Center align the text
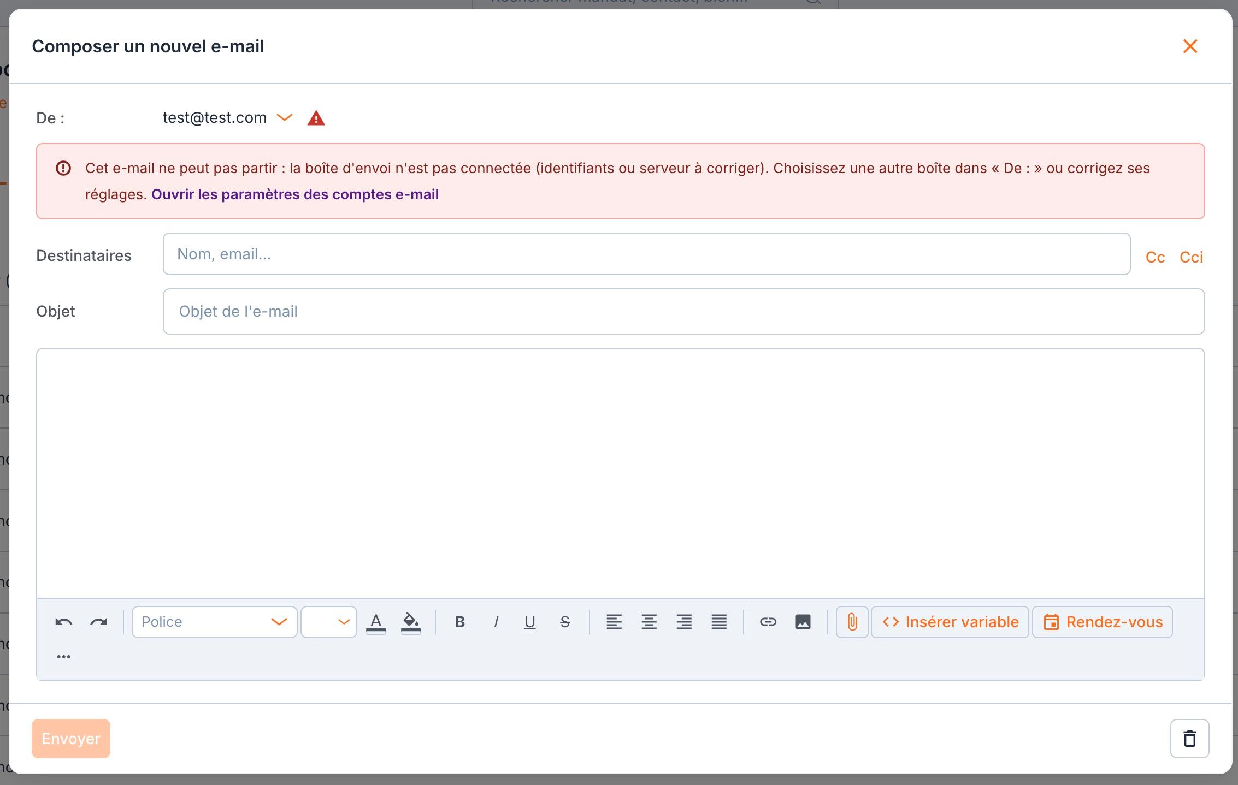 [x=649, y=622]
